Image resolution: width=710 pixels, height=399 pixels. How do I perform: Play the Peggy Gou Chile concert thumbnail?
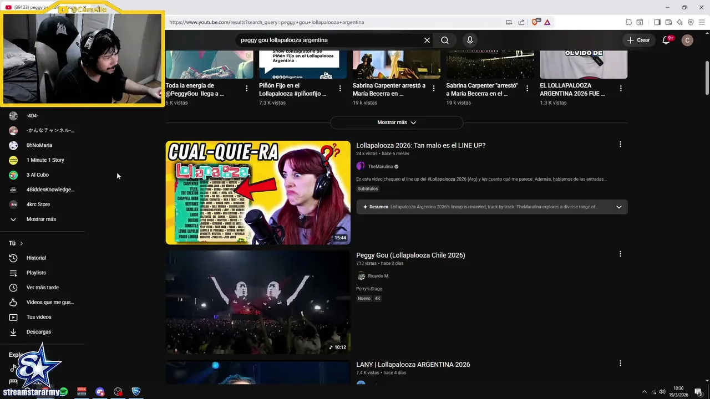[x=258, y=302]
